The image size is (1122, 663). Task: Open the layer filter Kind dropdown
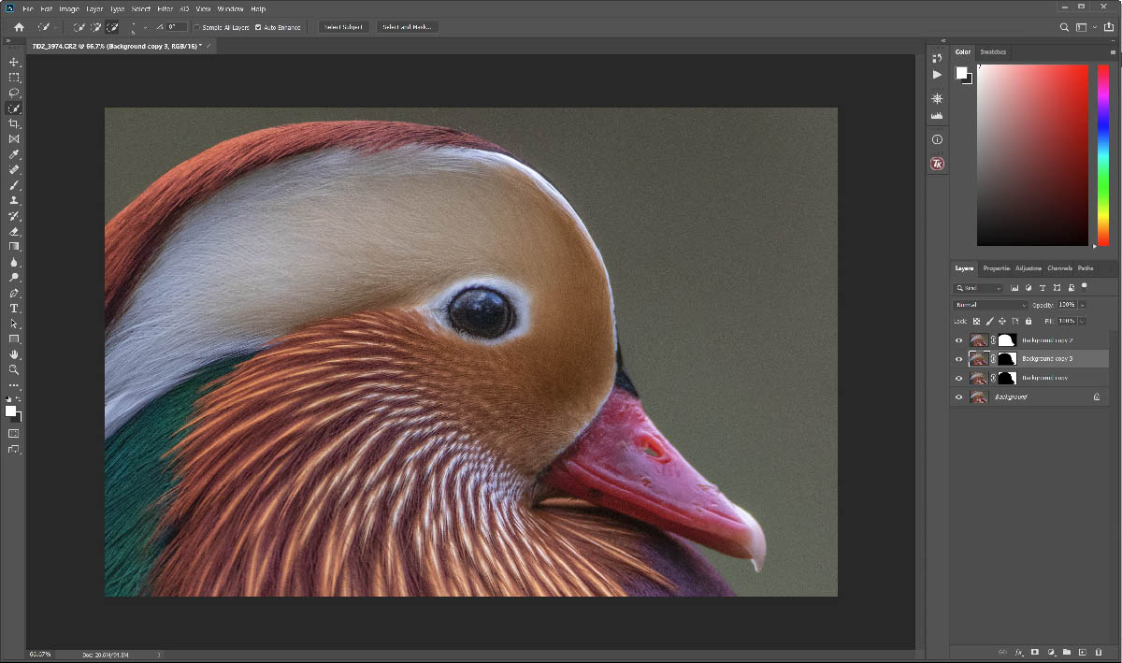979,288
